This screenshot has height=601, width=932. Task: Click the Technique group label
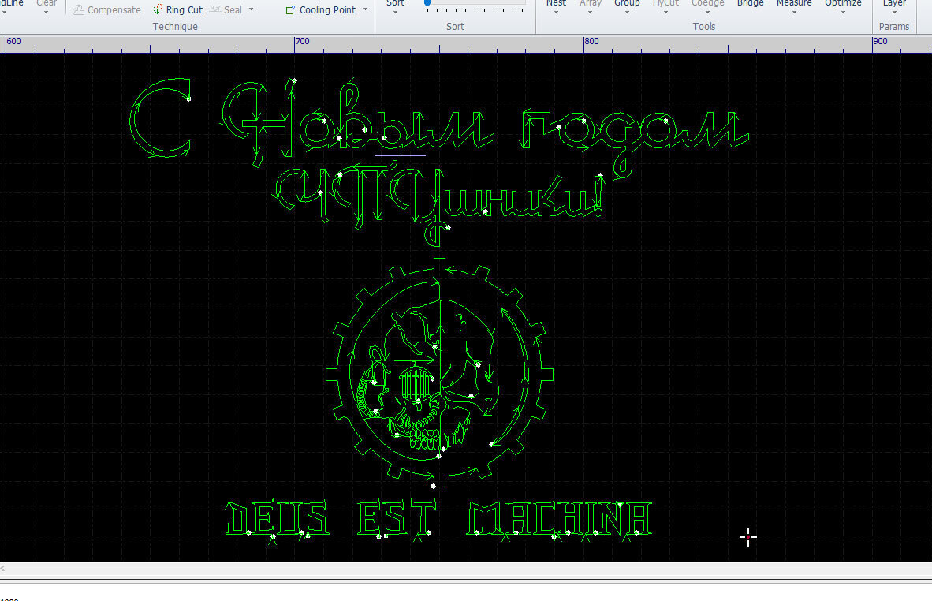(x=175, y=26)
